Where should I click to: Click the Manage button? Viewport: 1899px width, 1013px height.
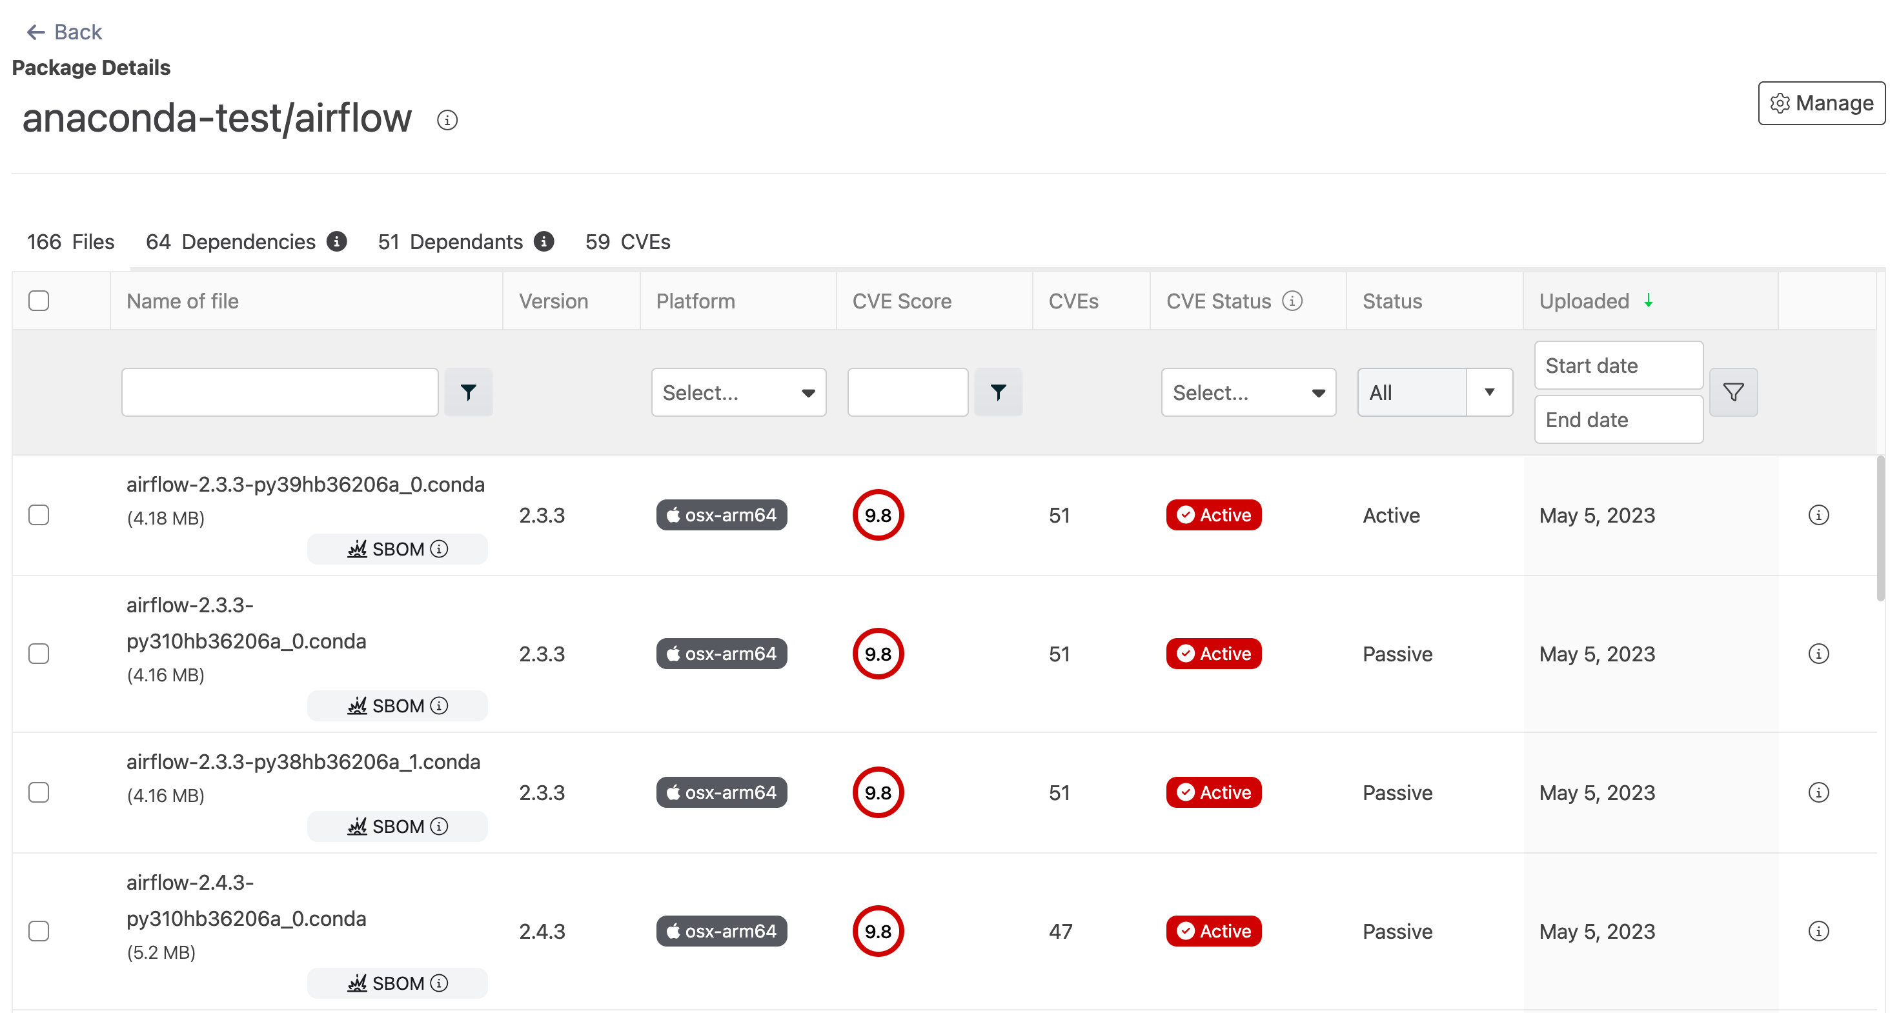(1821, 103)
